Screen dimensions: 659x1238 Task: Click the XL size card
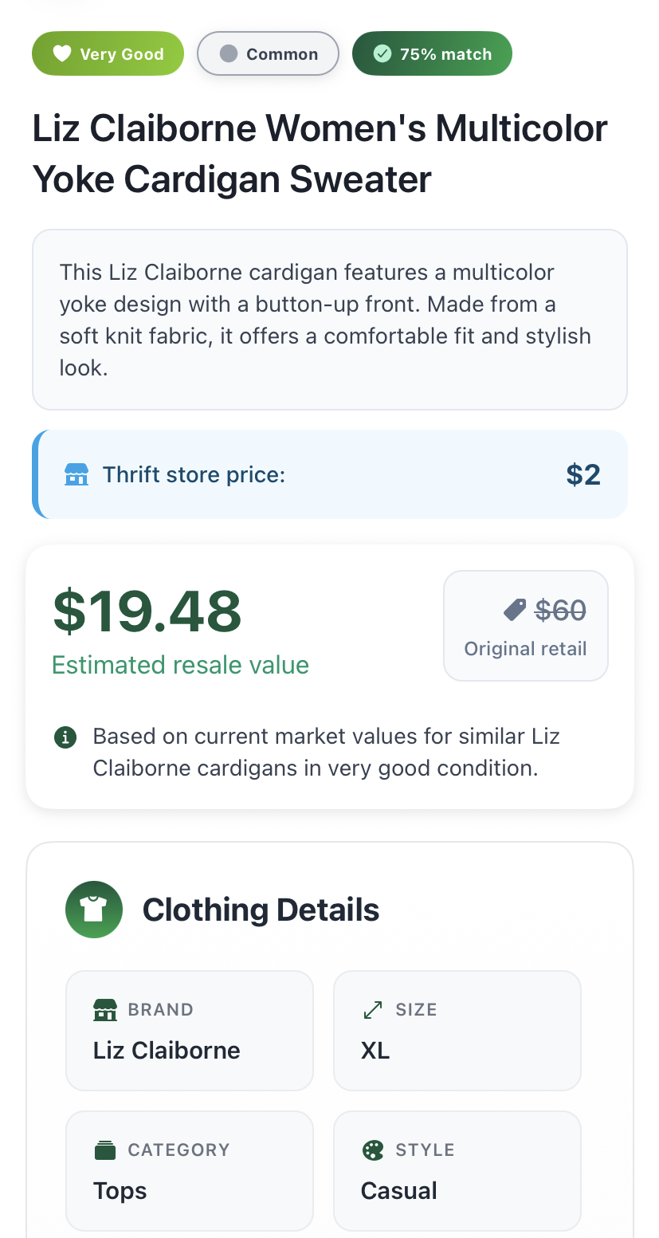click(x=457, y=1031)
